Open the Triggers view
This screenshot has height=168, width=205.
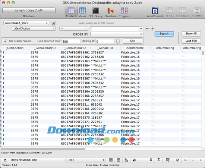pyautogui.click(x=124, y=12)
